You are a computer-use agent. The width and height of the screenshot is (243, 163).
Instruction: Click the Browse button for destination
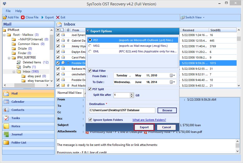pos(167,110)
